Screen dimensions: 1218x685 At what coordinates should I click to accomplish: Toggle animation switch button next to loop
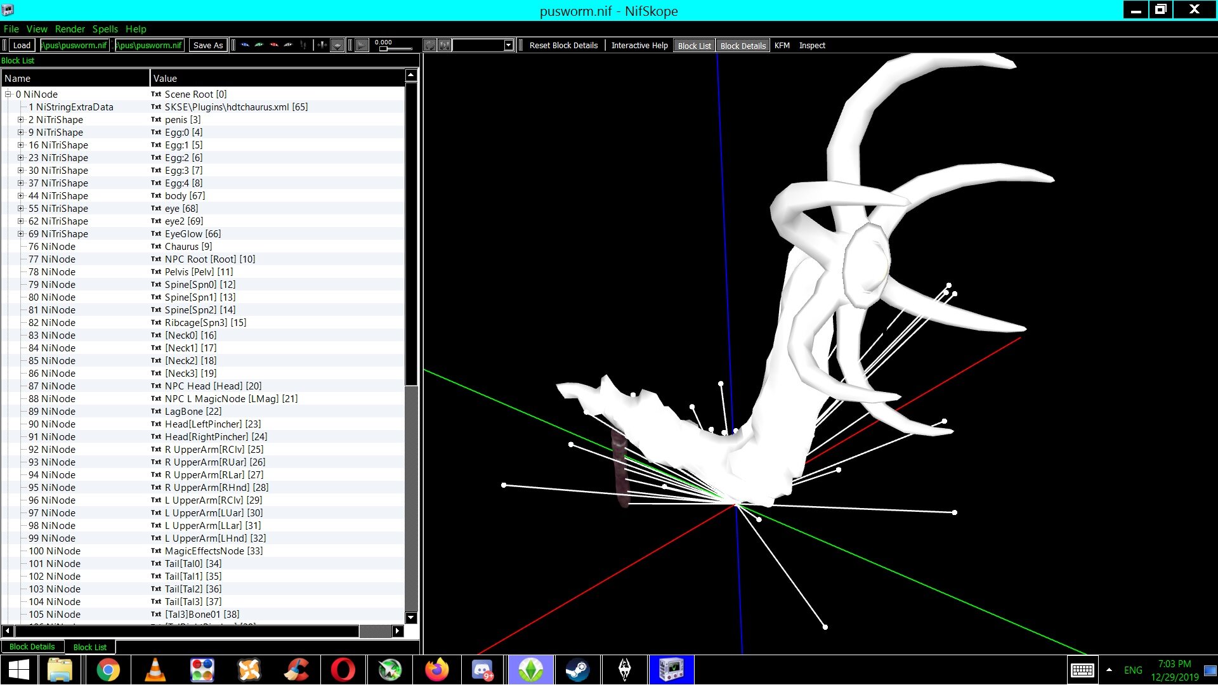445,45
